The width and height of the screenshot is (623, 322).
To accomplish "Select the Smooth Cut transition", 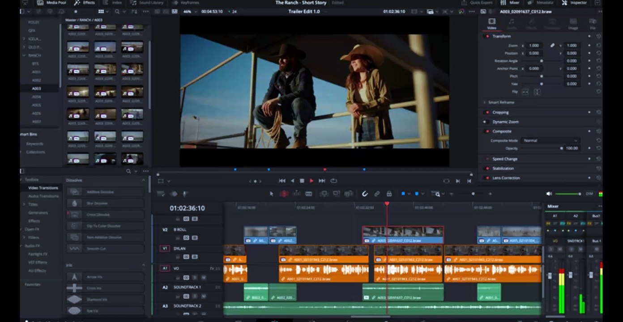I will tap(105, 249).
